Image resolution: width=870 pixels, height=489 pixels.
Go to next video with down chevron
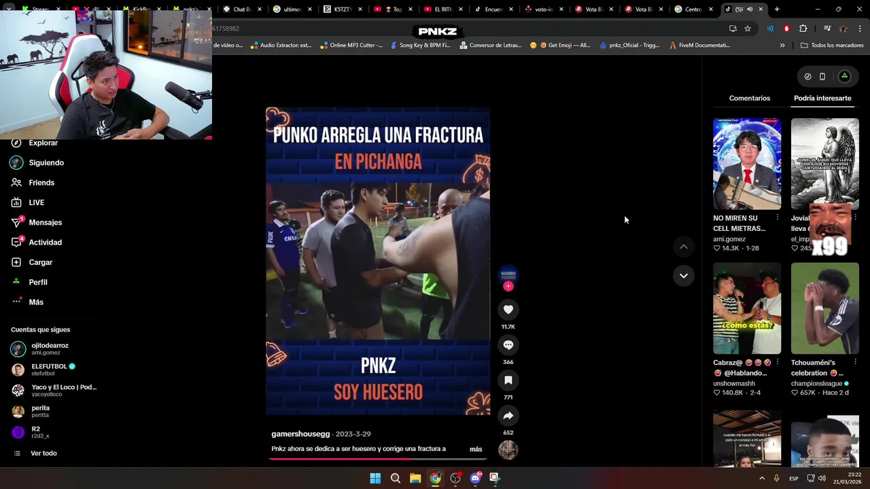684,276
